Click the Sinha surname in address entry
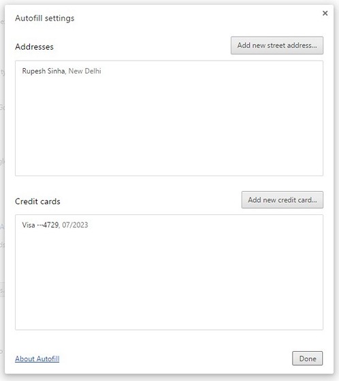Screen dimensions: 339x381 (56, 71)
